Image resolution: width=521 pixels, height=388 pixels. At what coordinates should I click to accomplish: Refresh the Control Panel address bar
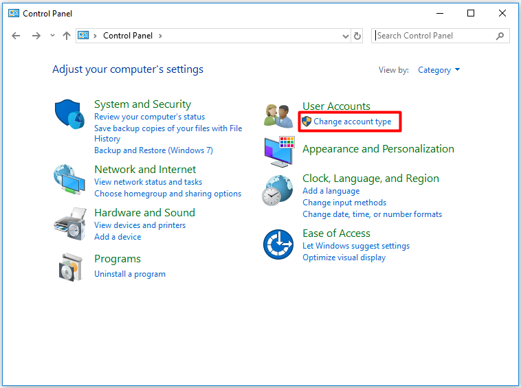coord(357,36)
